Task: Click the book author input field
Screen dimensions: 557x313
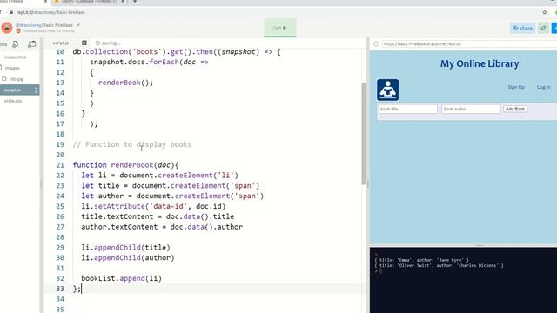Action: pyautogui.click(x=471, y=109)
